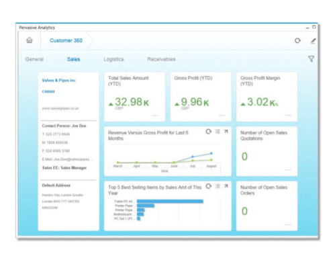The image size is (335, 256).
Task: Open Valves & Pipes Inc customer link
Action: 58,80
